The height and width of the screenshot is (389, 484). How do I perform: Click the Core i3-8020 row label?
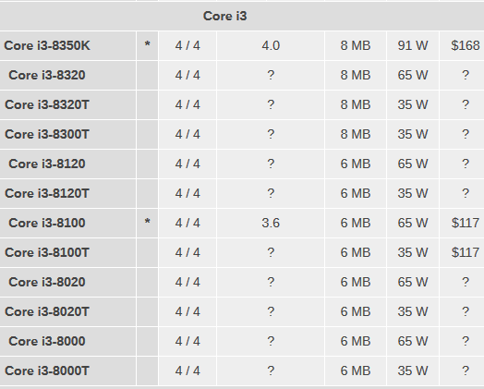click(x=47, y=282)
